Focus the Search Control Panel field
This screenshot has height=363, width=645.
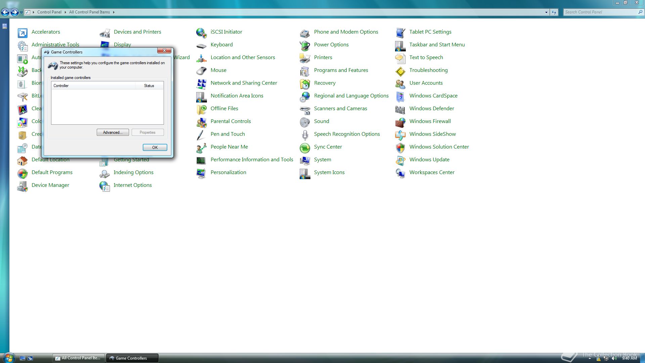pos(600,12)
